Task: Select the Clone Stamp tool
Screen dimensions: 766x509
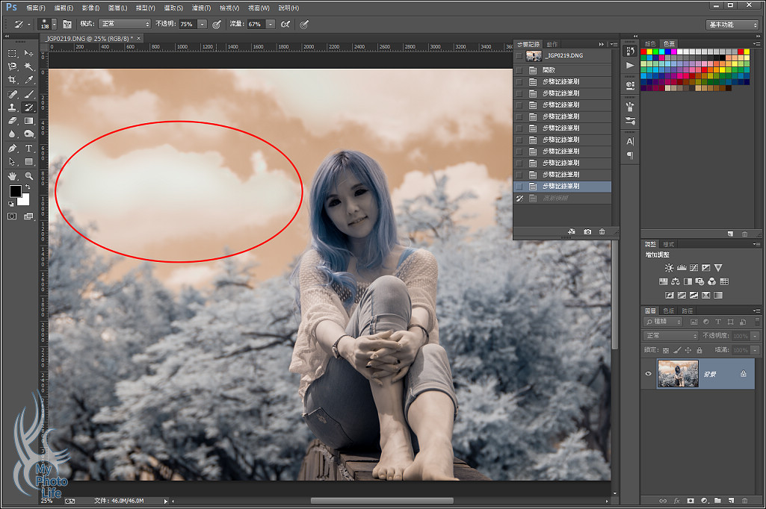Action: (13, 107)
